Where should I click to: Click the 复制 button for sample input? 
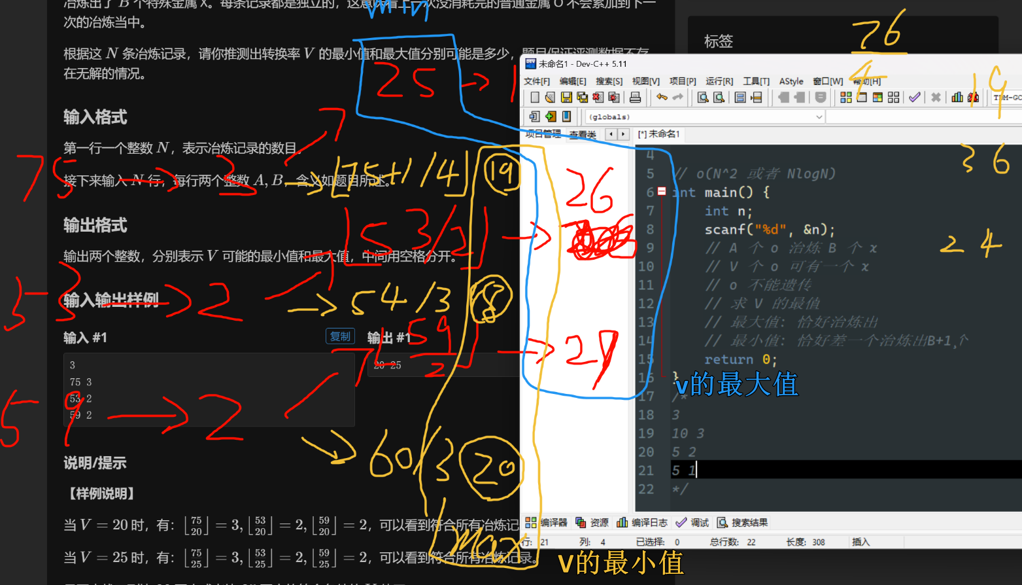pyautogui.click(x=340, y=336)
